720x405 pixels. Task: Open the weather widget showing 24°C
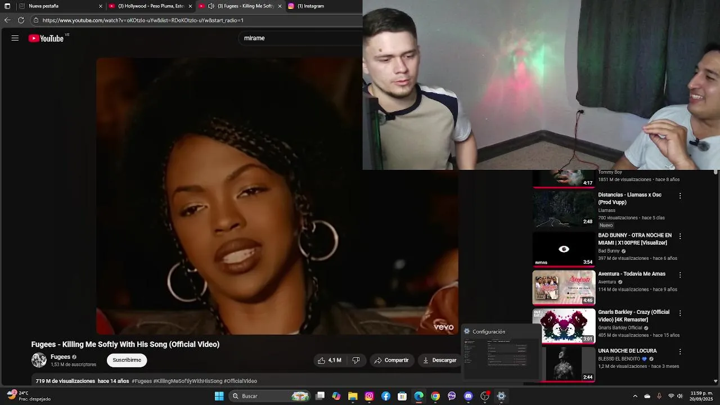(29, 396)
